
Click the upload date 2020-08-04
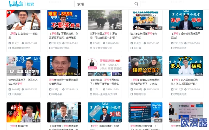pos(194,89)
